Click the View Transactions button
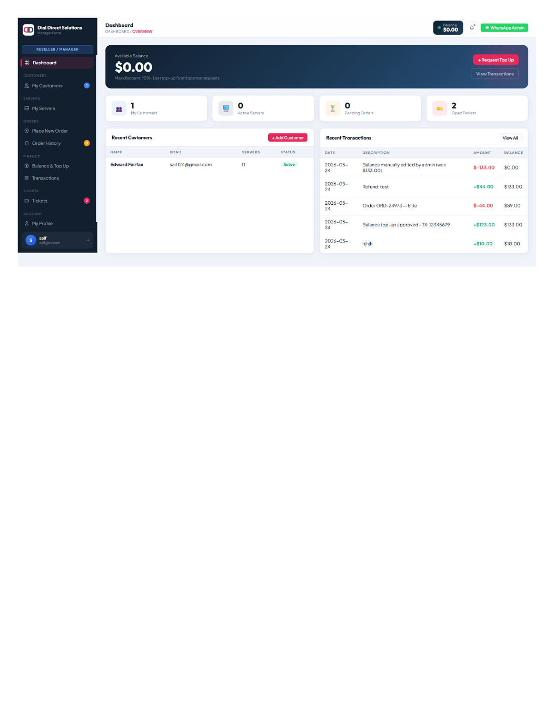This screenshot has width=554, height=717. (x=495, y=74)
